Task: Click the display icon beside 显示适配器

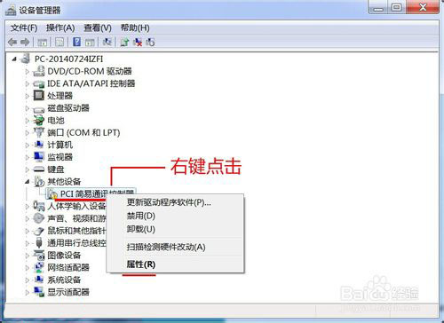Action: [39, 292]
